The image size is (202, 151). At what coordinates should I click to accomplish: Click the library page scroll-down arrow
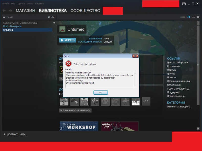click(198, 129)
